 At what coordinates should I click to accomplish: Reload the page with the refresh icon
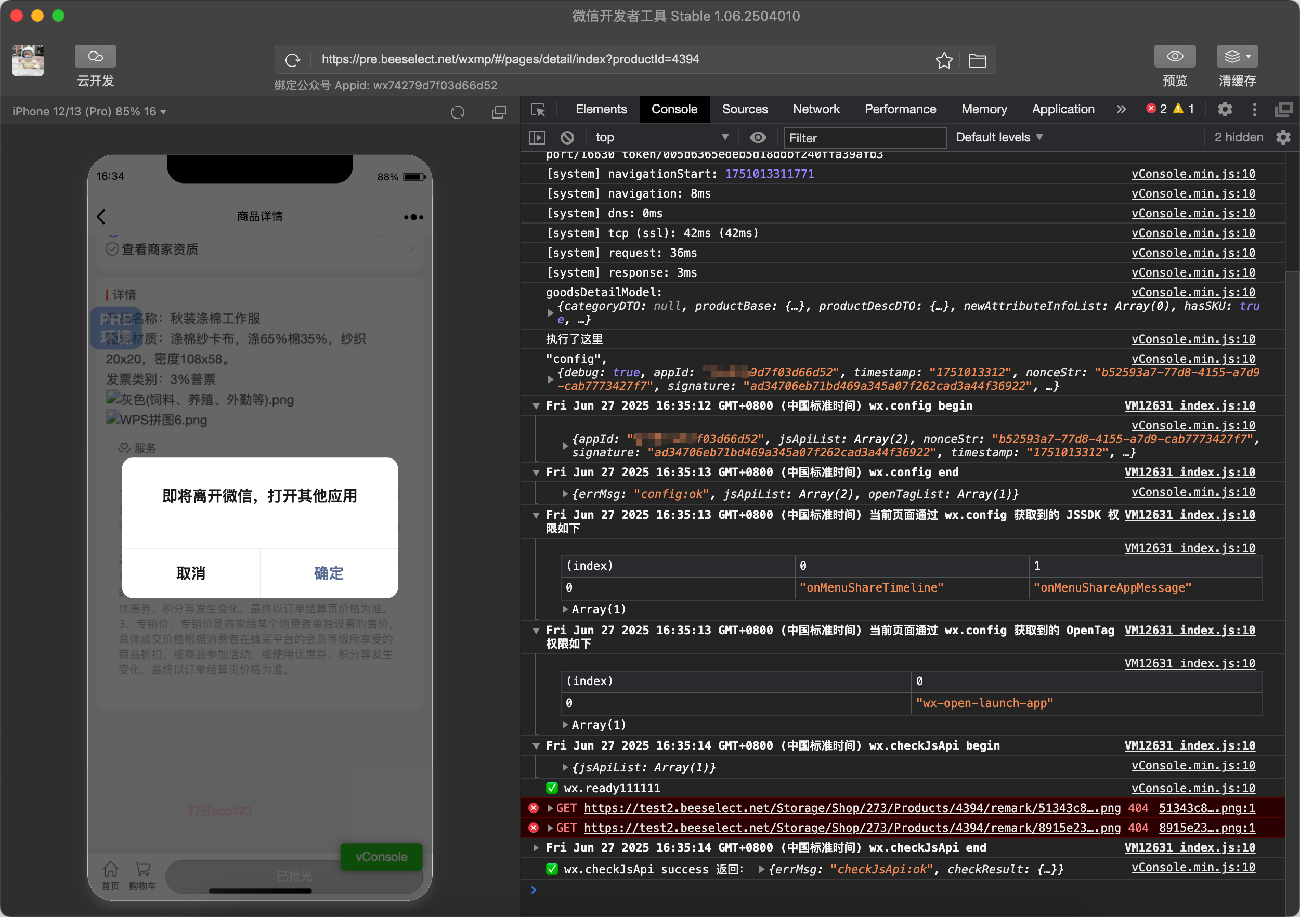(293, 59)
